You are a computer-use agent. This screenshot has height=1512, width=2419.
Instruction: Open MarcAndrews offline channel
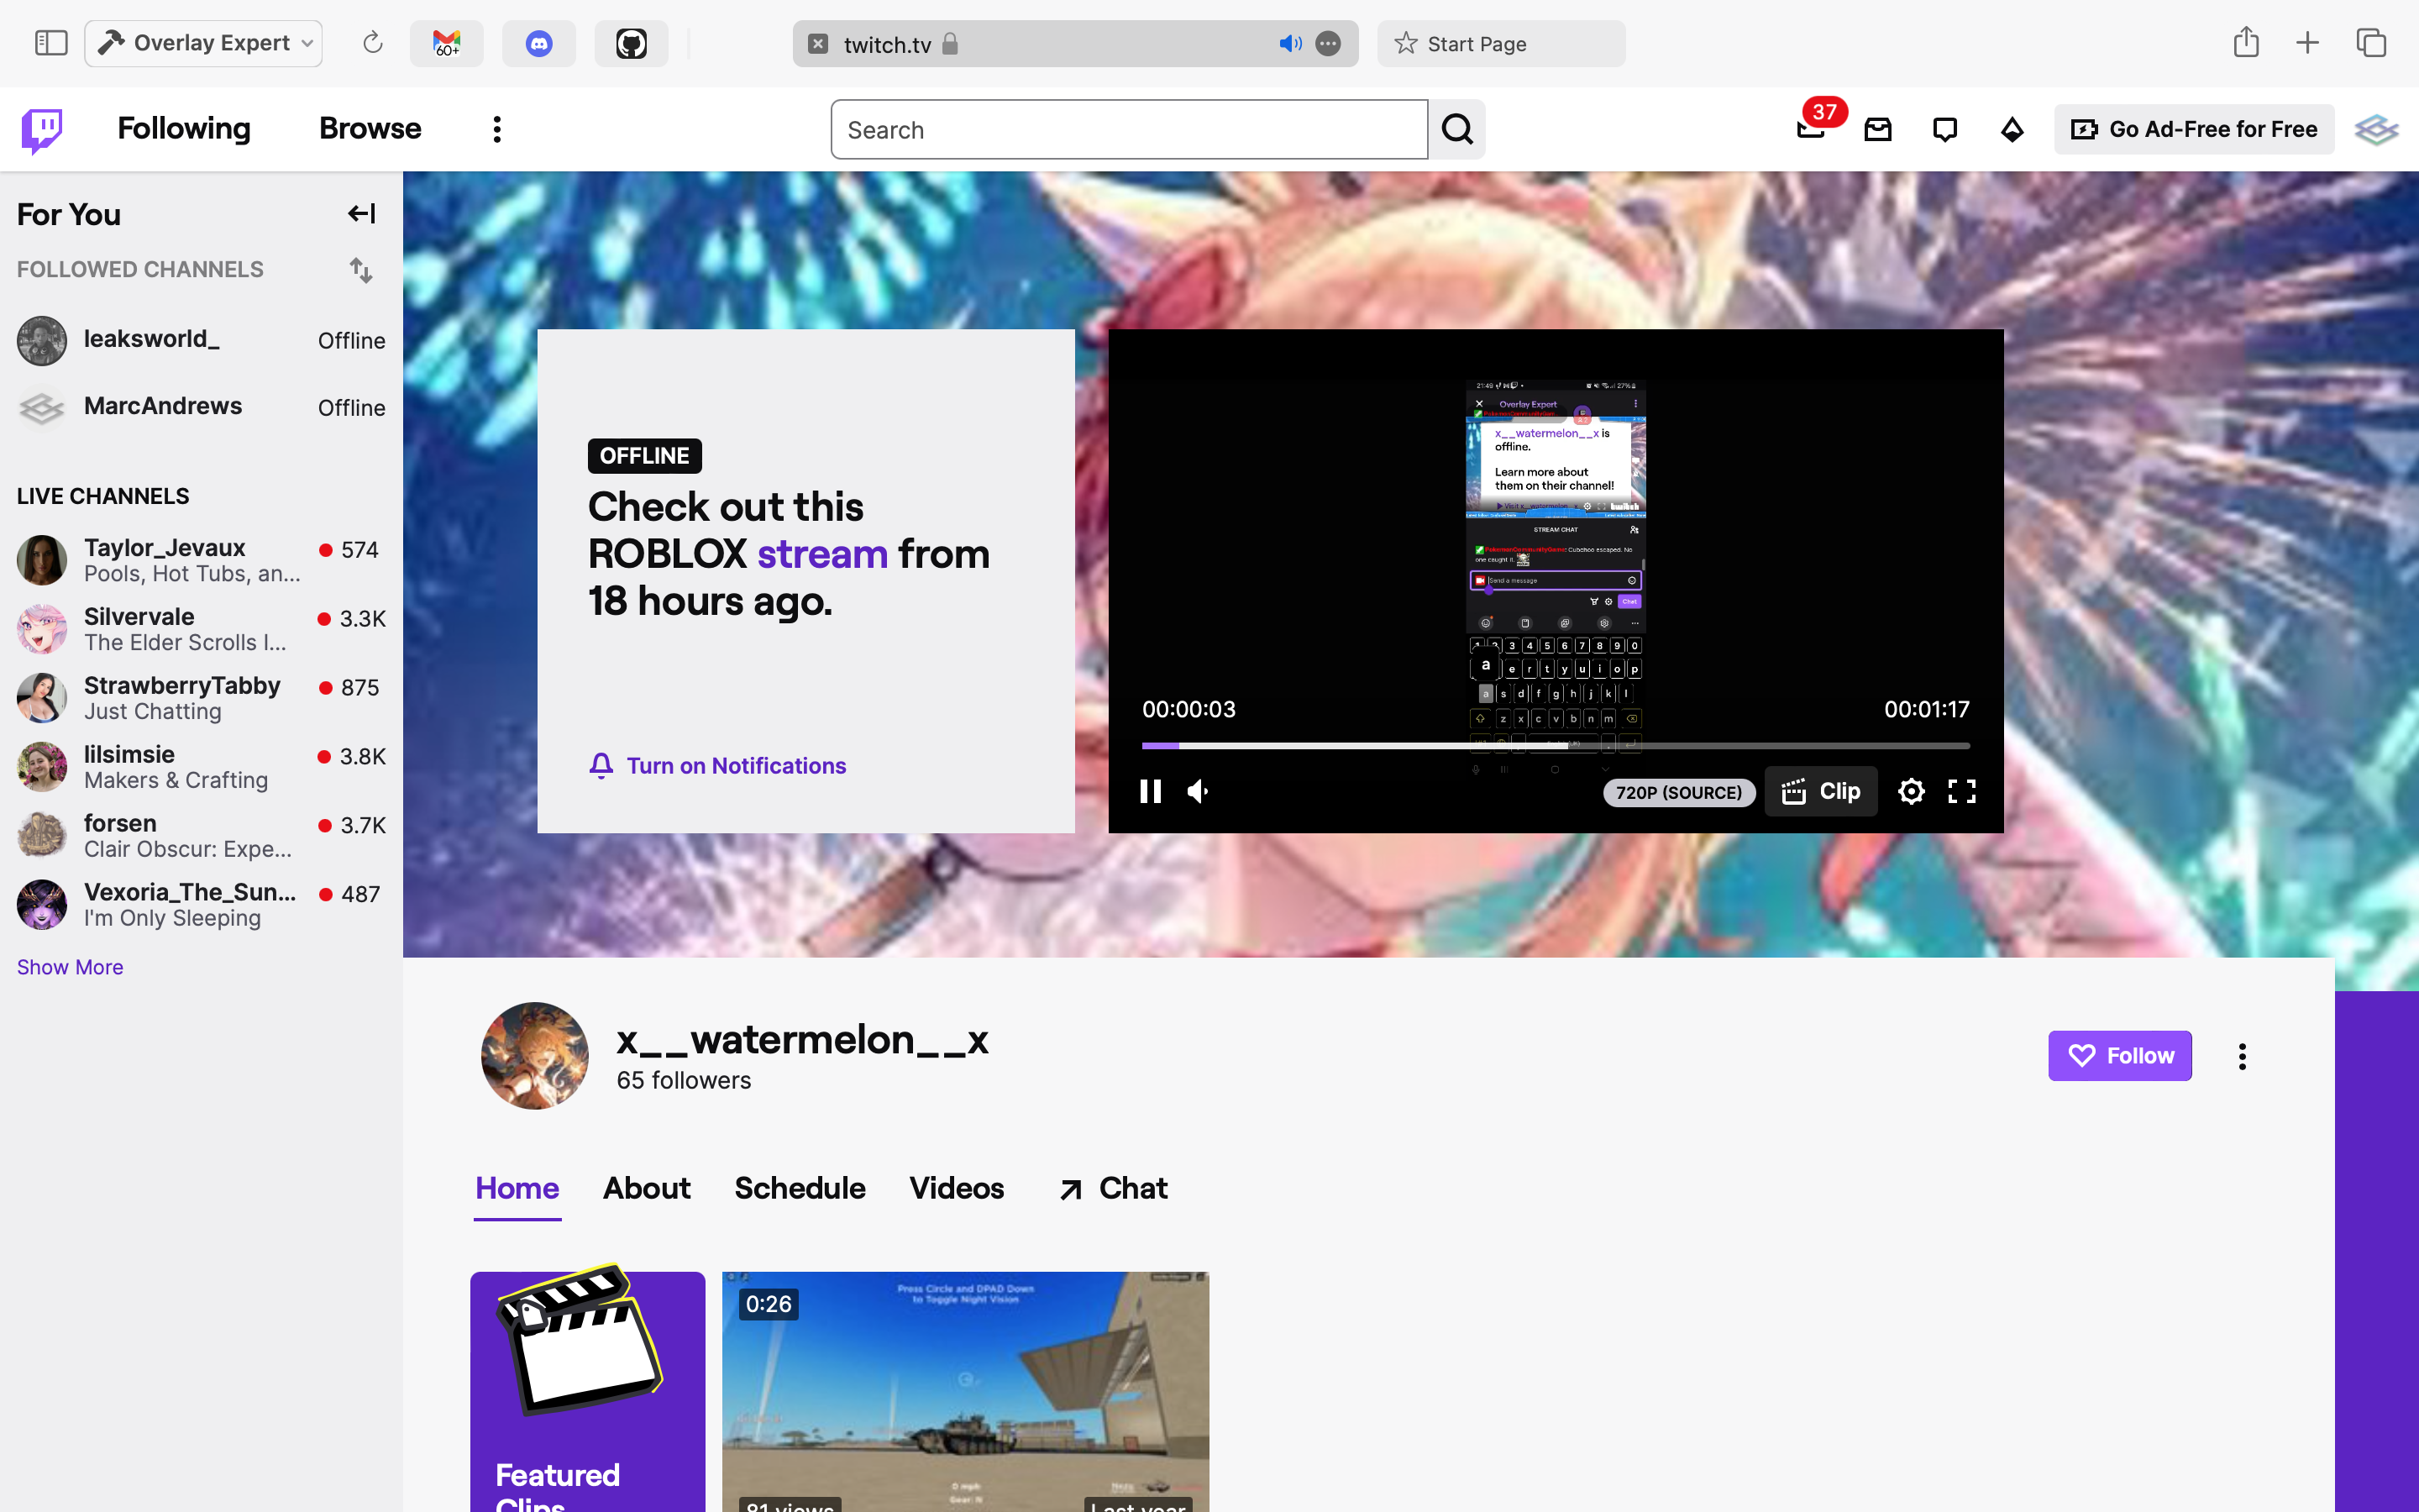[201, 407]
